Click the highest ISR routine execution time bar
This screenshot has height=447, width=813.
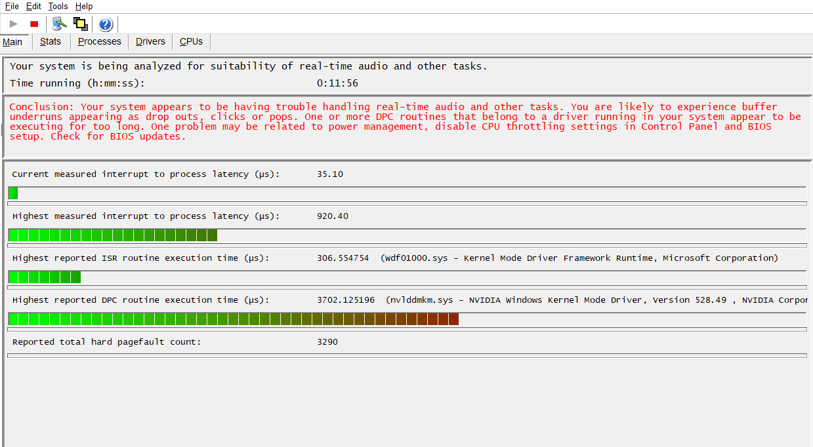pos(407,277)
